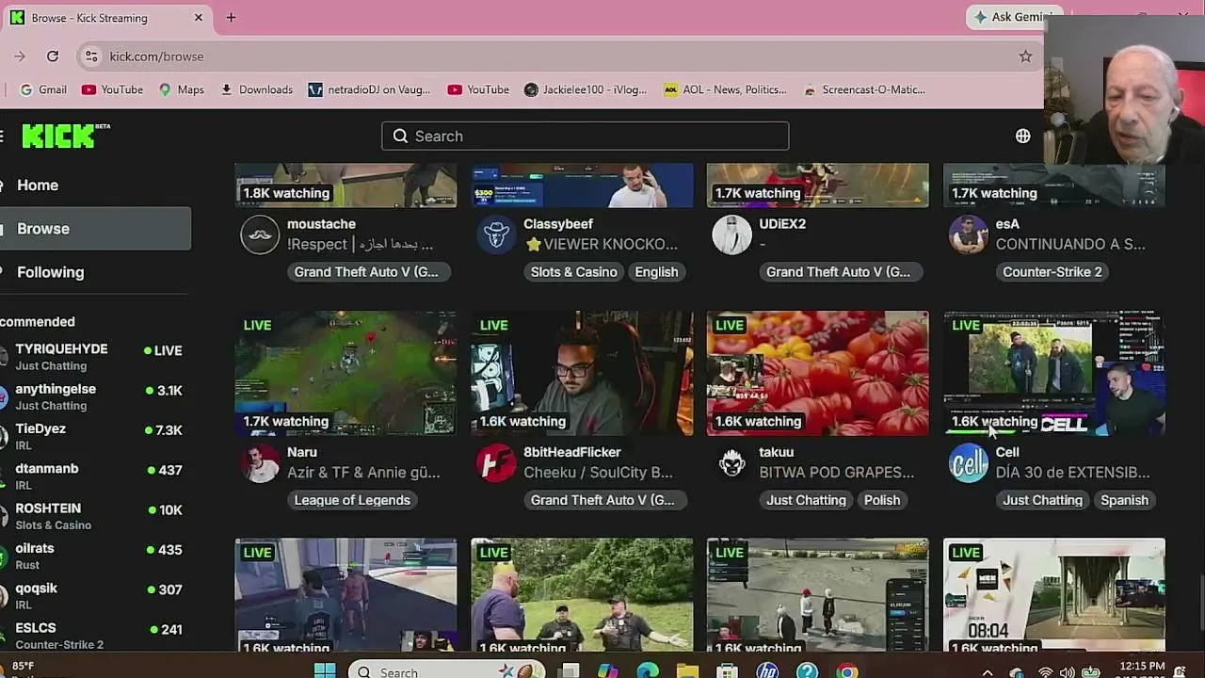Close the Browse - Kick Streaming tab
Viewport: 1205px width, 678px height.
tap(199, 17)
